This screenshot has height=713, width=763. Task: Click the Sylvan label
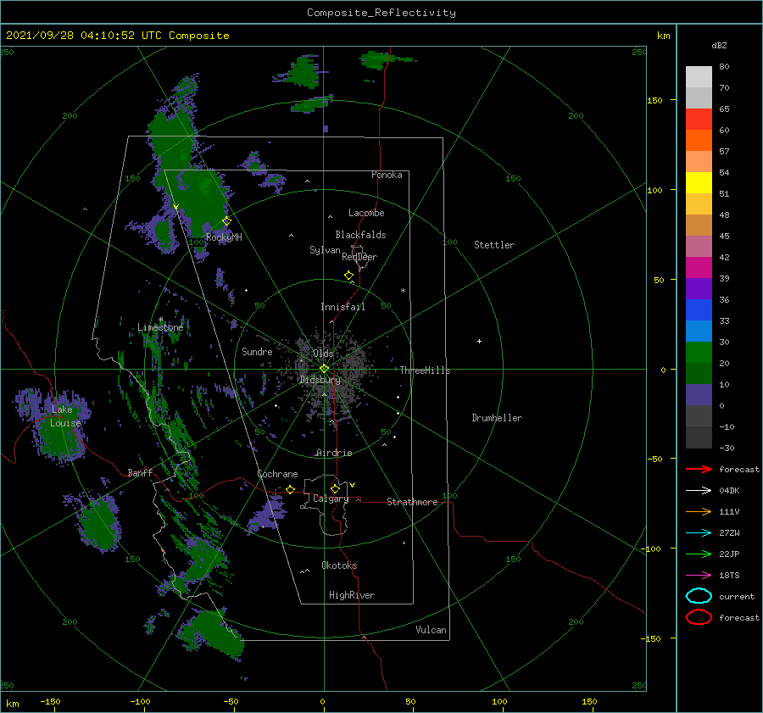tap(325, 250)
